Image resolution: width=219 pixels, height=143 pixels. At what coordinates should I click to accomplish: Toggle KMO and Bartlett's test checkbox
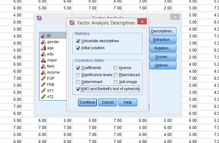(x=78, y=89)
